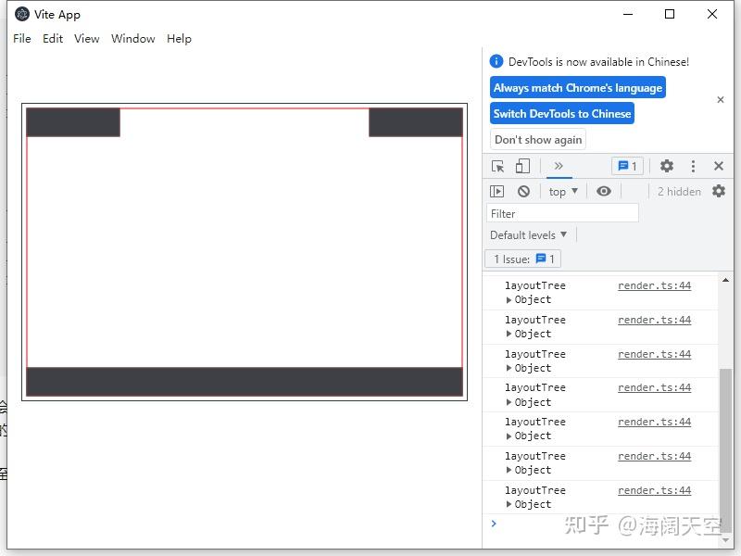Open the Help menu
741x556 pixels.
pos(179,38)
